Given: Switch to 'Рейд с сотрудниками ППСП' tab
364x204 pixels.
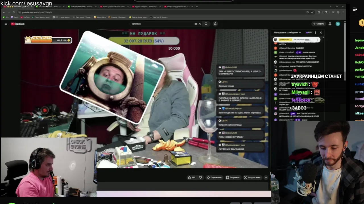Looking at the screenshot, I should pos(178,7).
